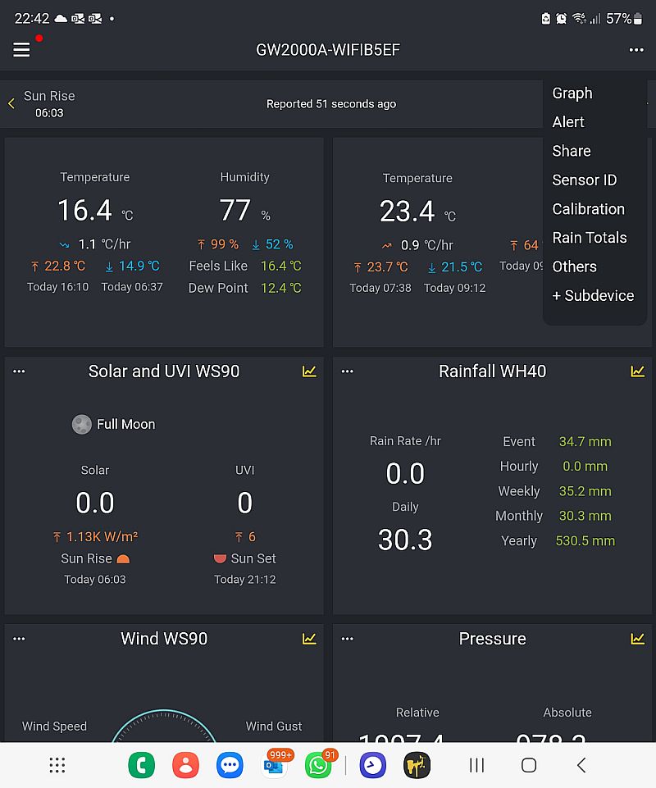Open graph for Solar and UVI WS90

click(309, 371)
